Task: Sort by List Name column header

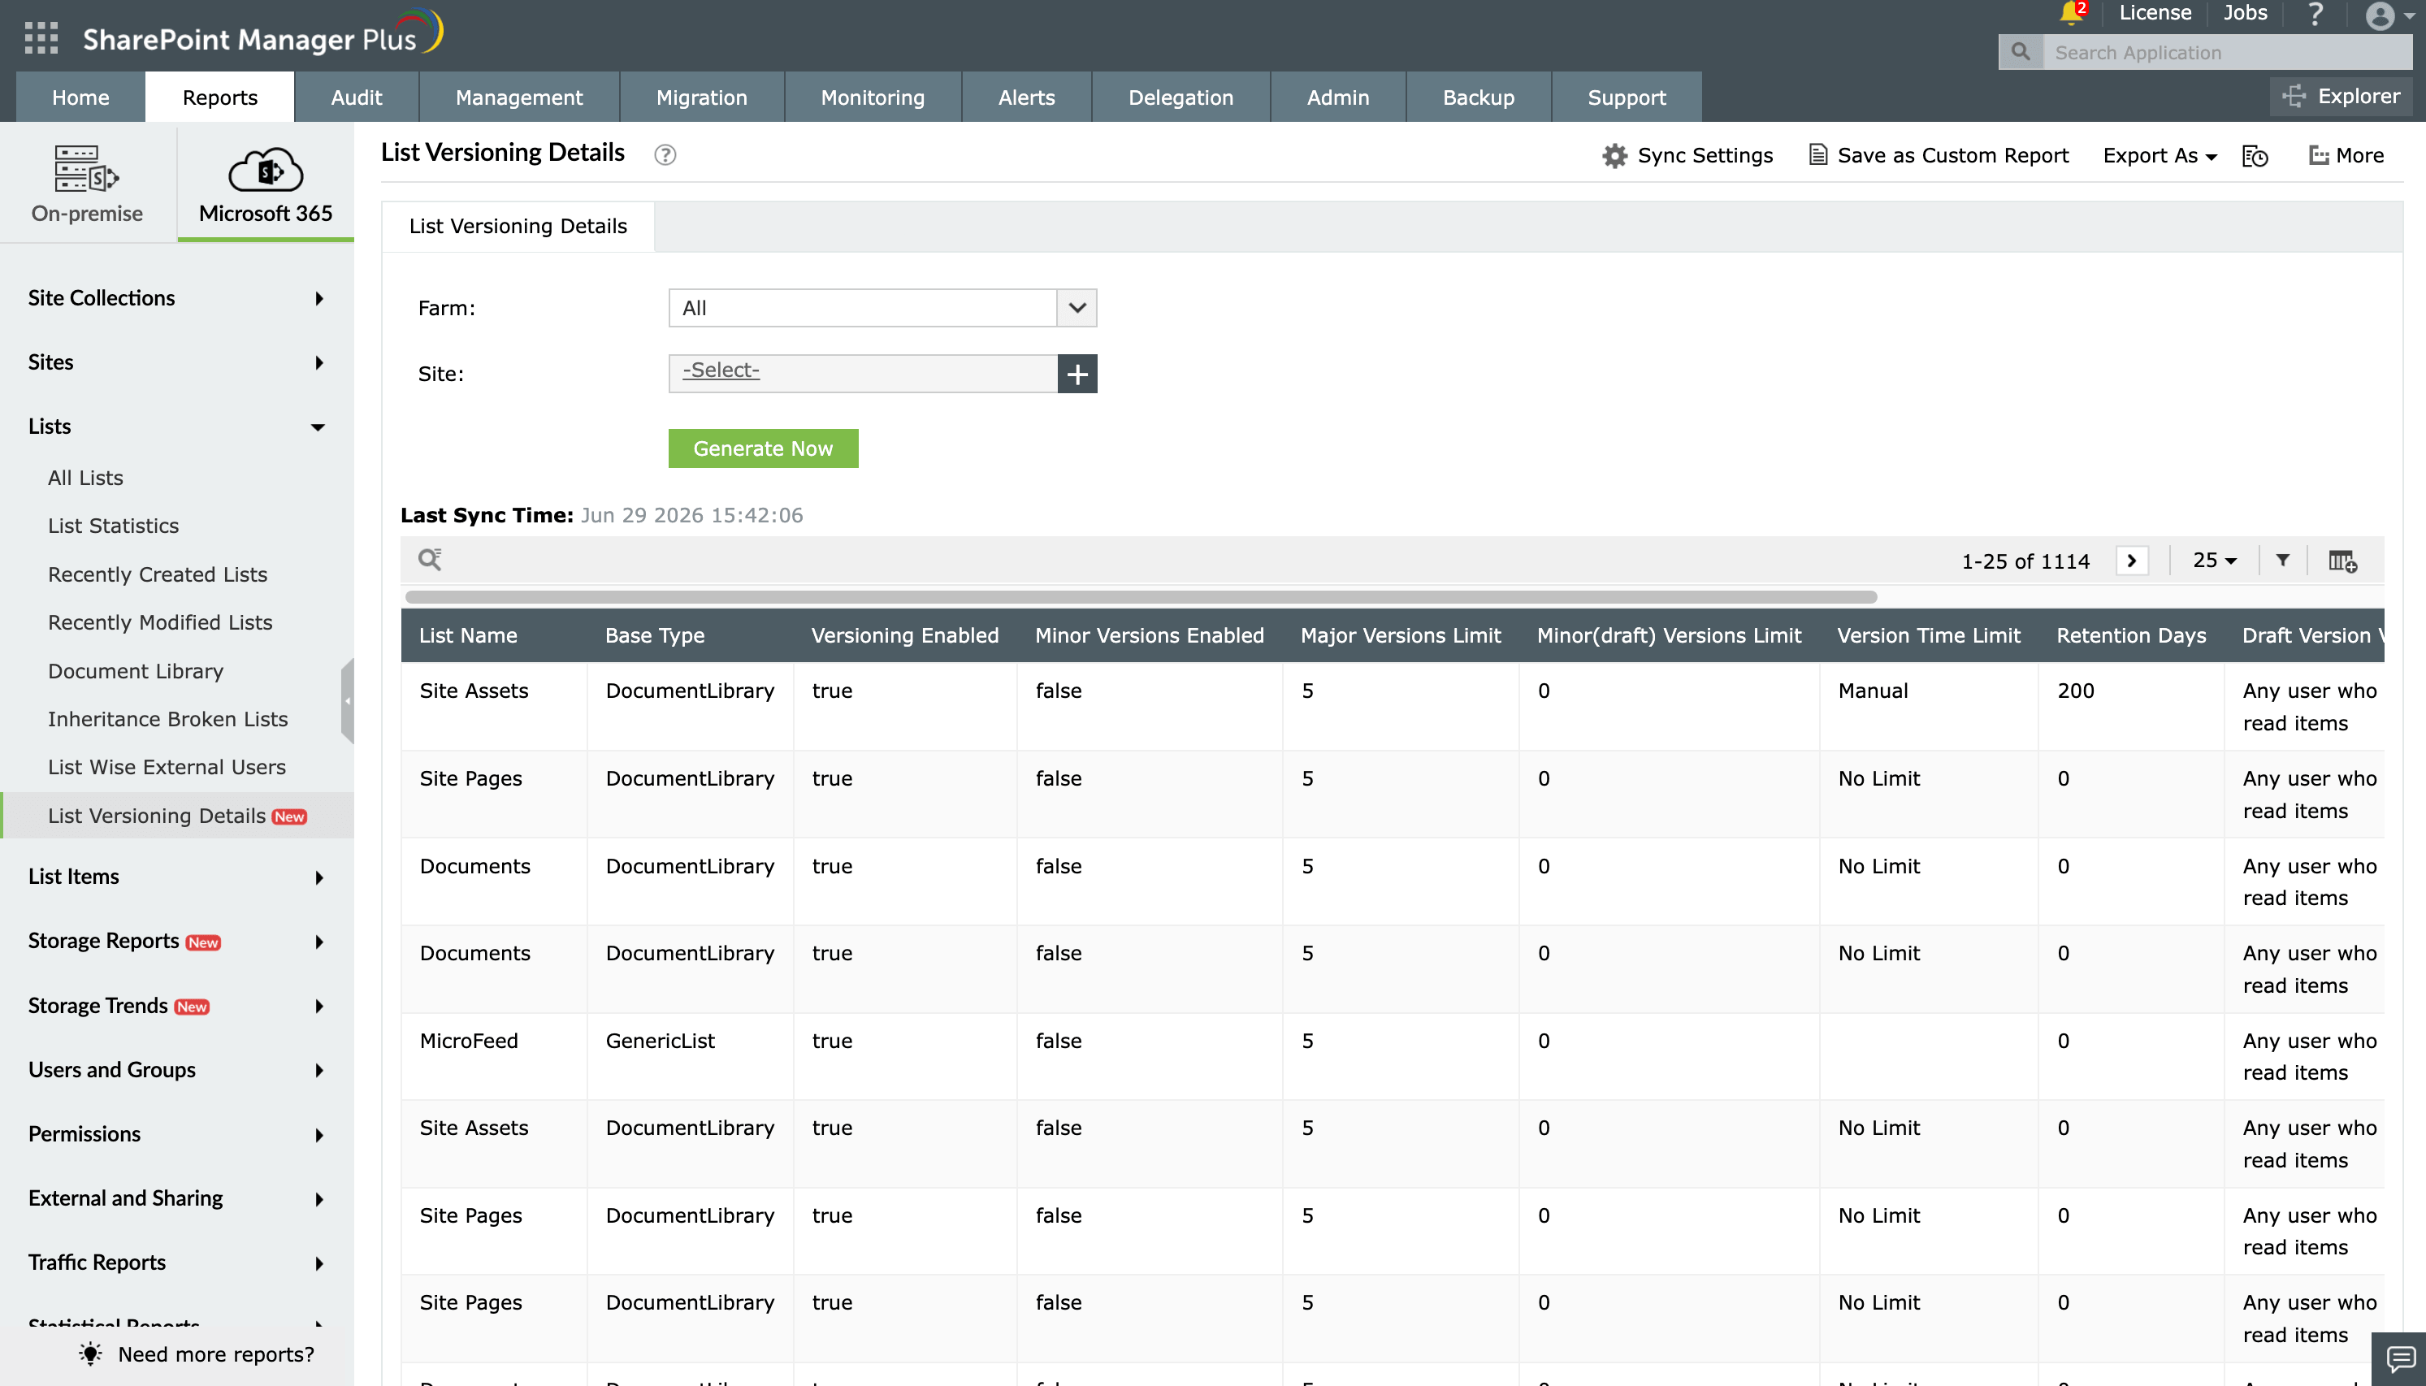Action: pos(468,636)
